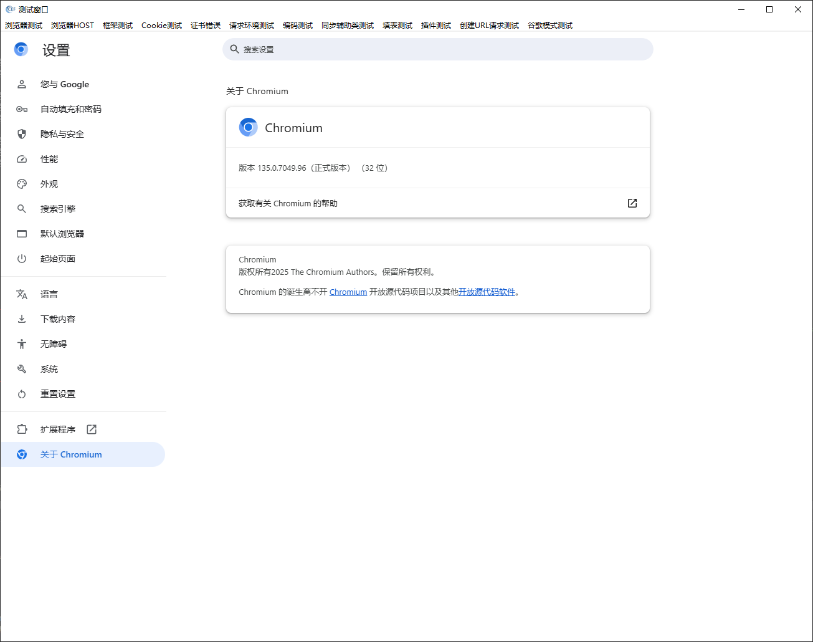Open the 谷歌模式测试 menu
The height and width of the screenshot is (642, 813).
coord(550,26)
